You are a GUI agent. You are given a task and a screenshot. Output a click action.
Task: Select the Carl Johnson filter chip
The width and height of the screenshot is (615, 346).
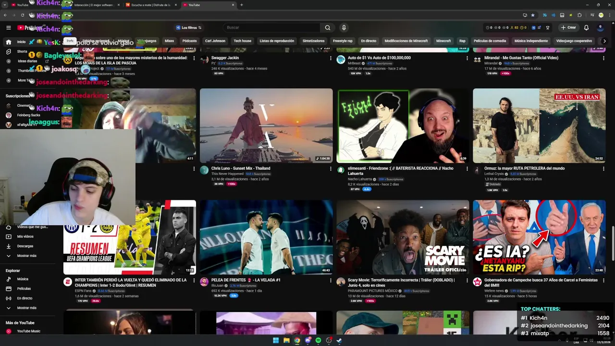(x=215, y=41)
